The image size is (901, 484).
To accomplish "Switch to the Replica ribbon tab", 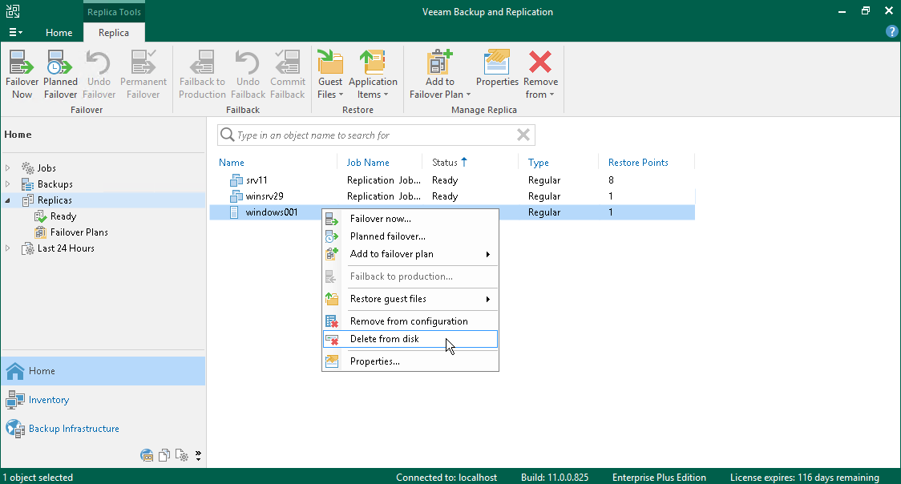I will 114,33.
